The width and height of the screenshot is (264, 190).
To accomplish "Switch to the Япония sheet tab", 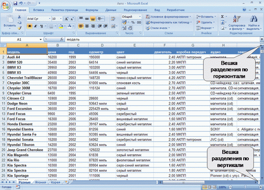I will (x=41, y=182).
